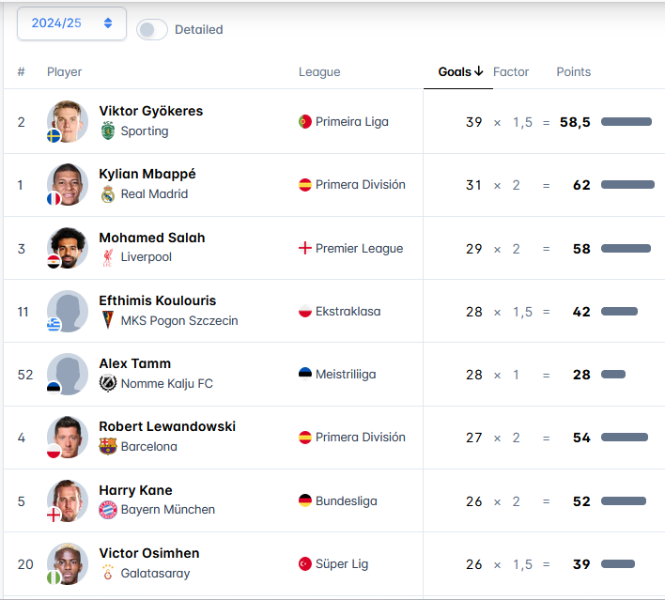The width and height of the screenshot is (665, 600).
Task: Open the 2024/25 season dropdown
Action: point(71,23)
